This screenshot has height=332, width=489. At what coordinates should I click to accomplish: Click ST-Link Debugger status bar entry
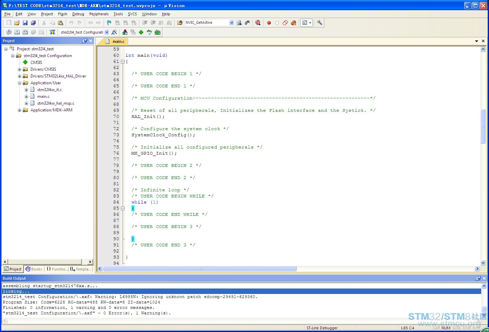[322, 328]
